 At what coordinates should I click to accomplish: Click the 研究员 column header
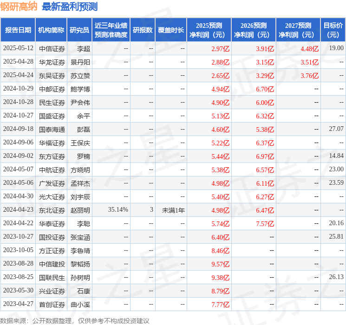[x=79, y=30]
